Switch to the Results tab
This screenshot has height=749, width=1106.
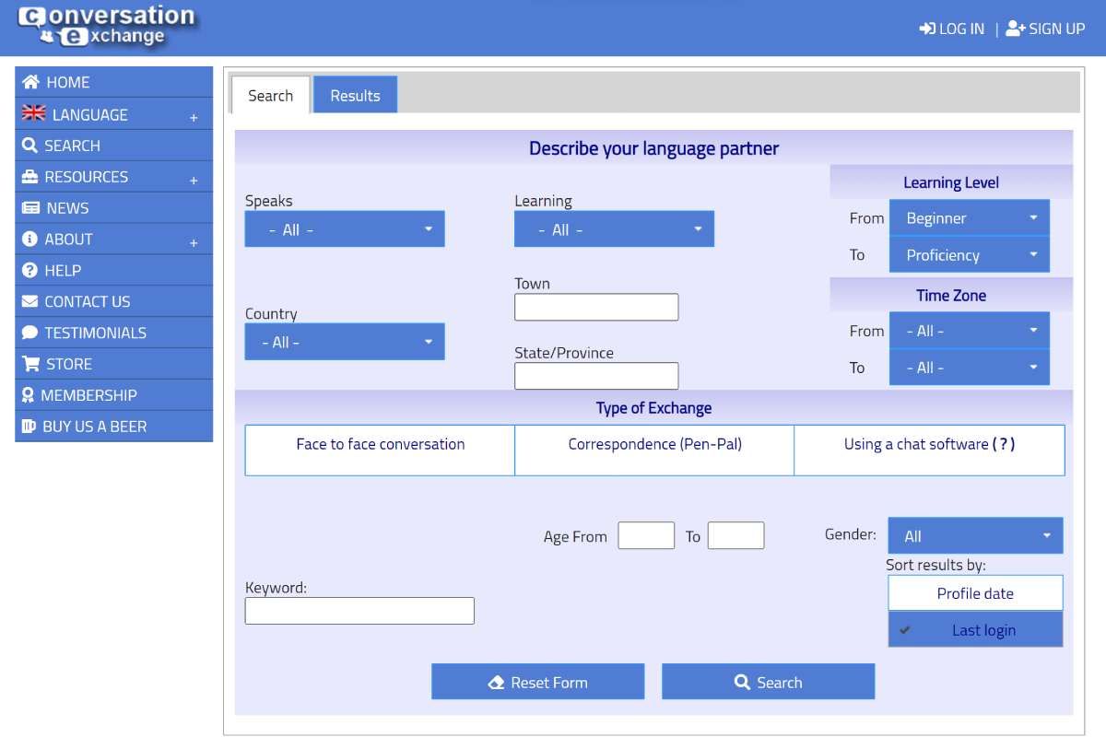tap(355, 96)
